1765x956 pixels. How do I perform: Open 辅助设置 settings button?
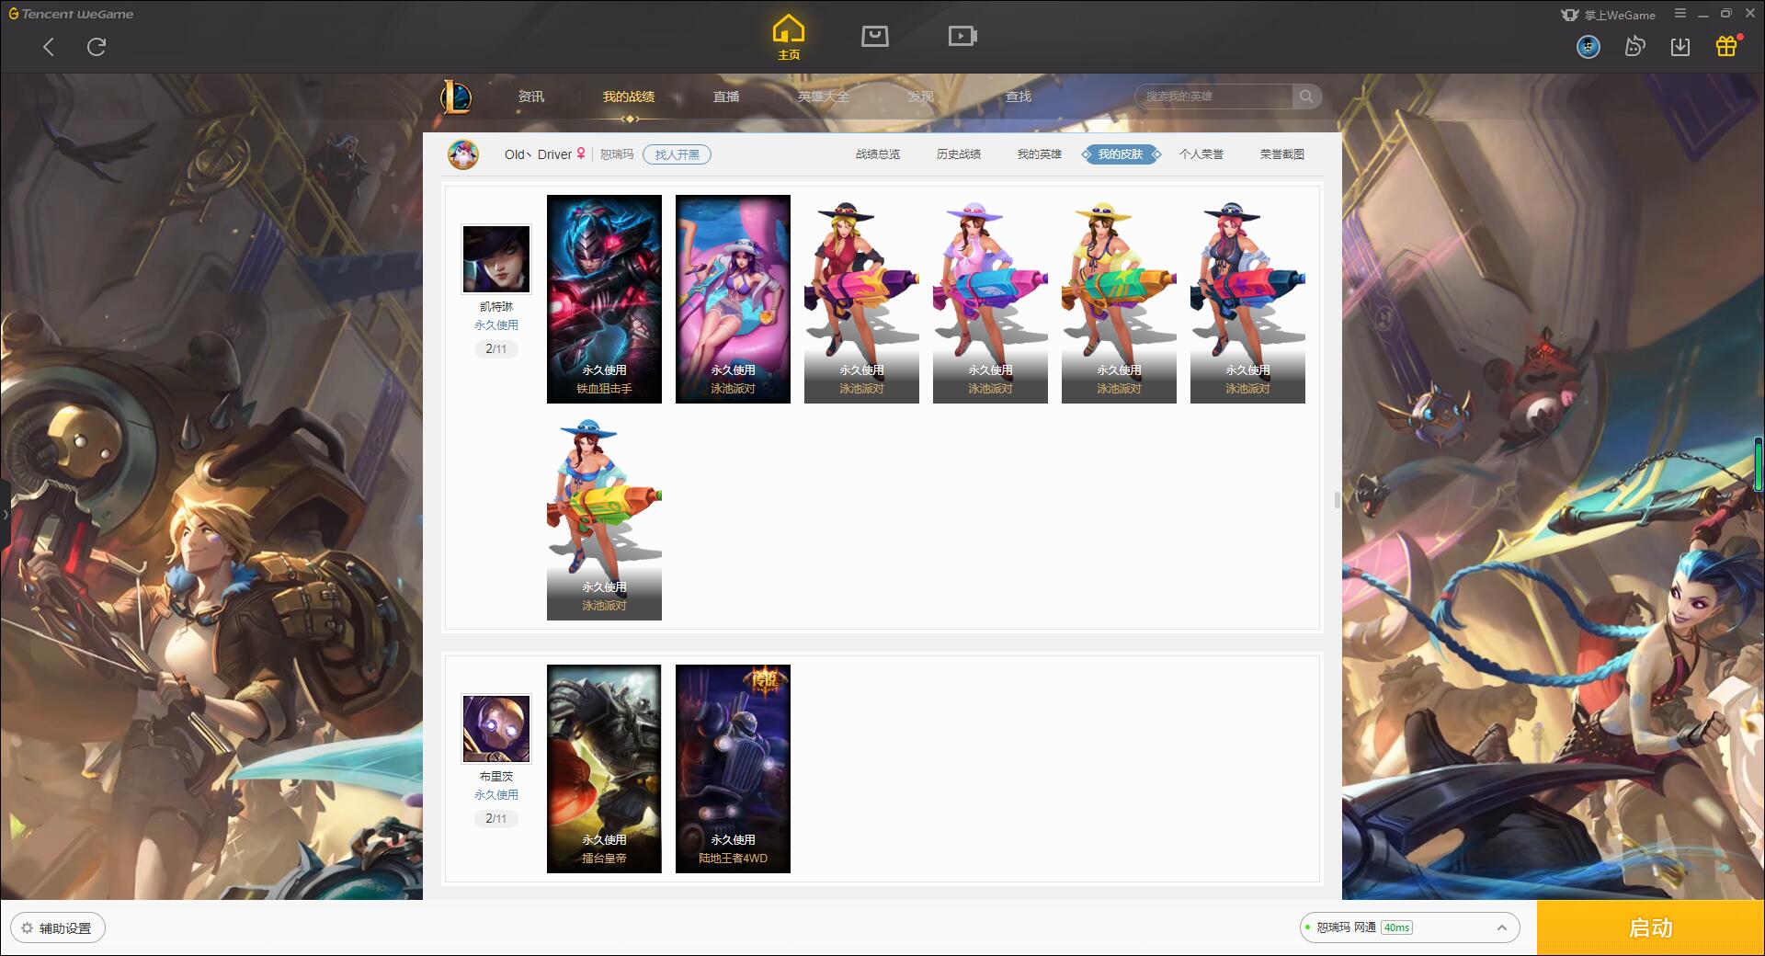click(58, 928)
